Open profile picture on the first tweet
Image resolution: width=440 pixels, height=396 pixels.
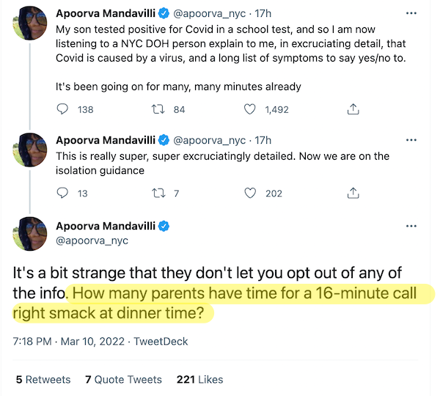tap(30, 23)
